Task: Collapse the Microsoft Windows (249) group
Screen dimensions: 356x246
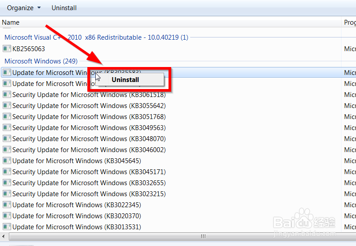Action: (x=41, y=61)
